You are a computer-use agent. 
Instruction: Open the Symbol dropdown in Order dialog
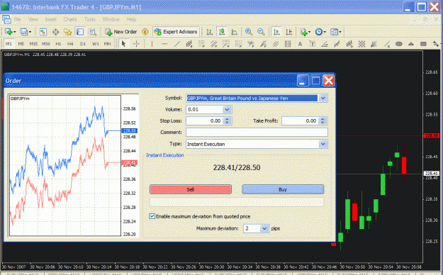(x=323, y=98)
